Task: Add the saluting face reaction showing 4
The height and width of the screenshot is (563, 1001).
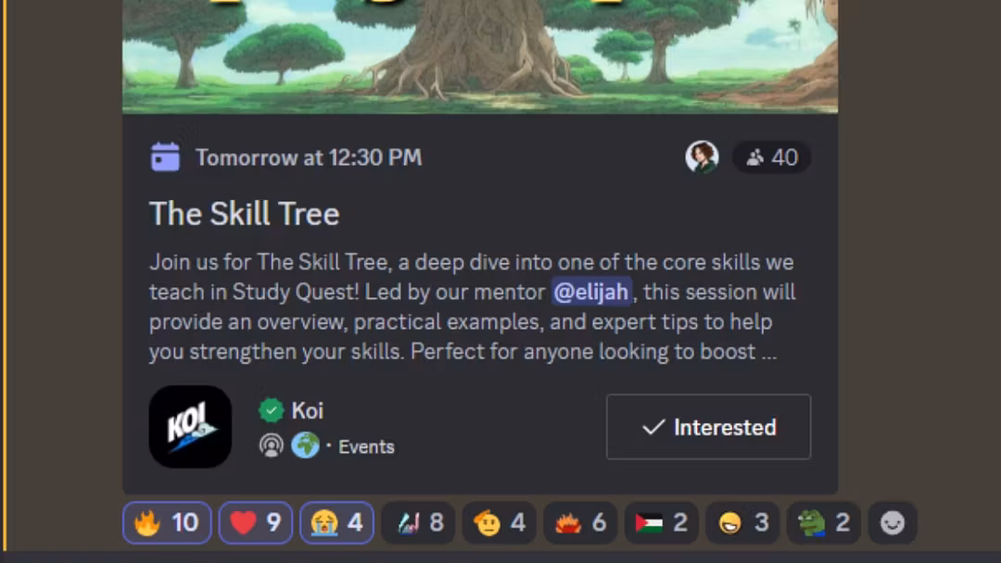Action: 500,523
